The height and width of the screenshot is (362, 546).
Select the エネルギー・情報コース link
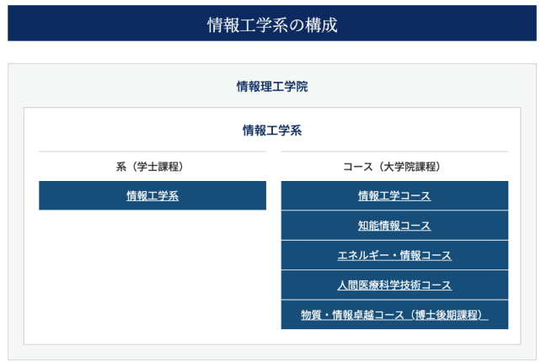pyautogui.click(x=394, y=255)
